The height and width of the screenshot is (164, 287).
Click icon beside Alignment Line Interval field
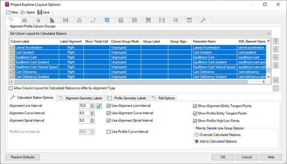tap(99, 106)
